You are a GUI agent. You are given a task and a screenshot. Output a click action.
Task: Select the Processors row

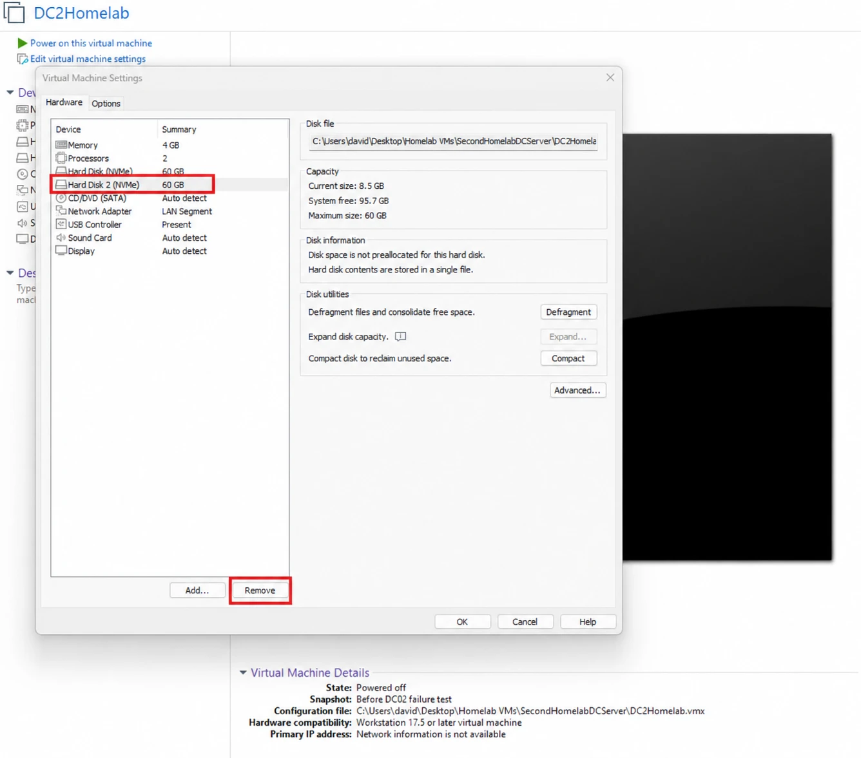(169, 158)
